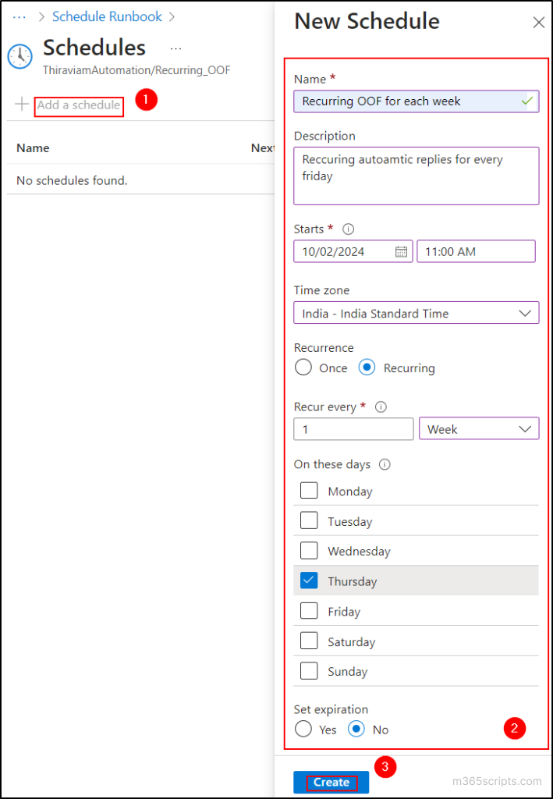Check the Friday checkbox

(309, 611)
